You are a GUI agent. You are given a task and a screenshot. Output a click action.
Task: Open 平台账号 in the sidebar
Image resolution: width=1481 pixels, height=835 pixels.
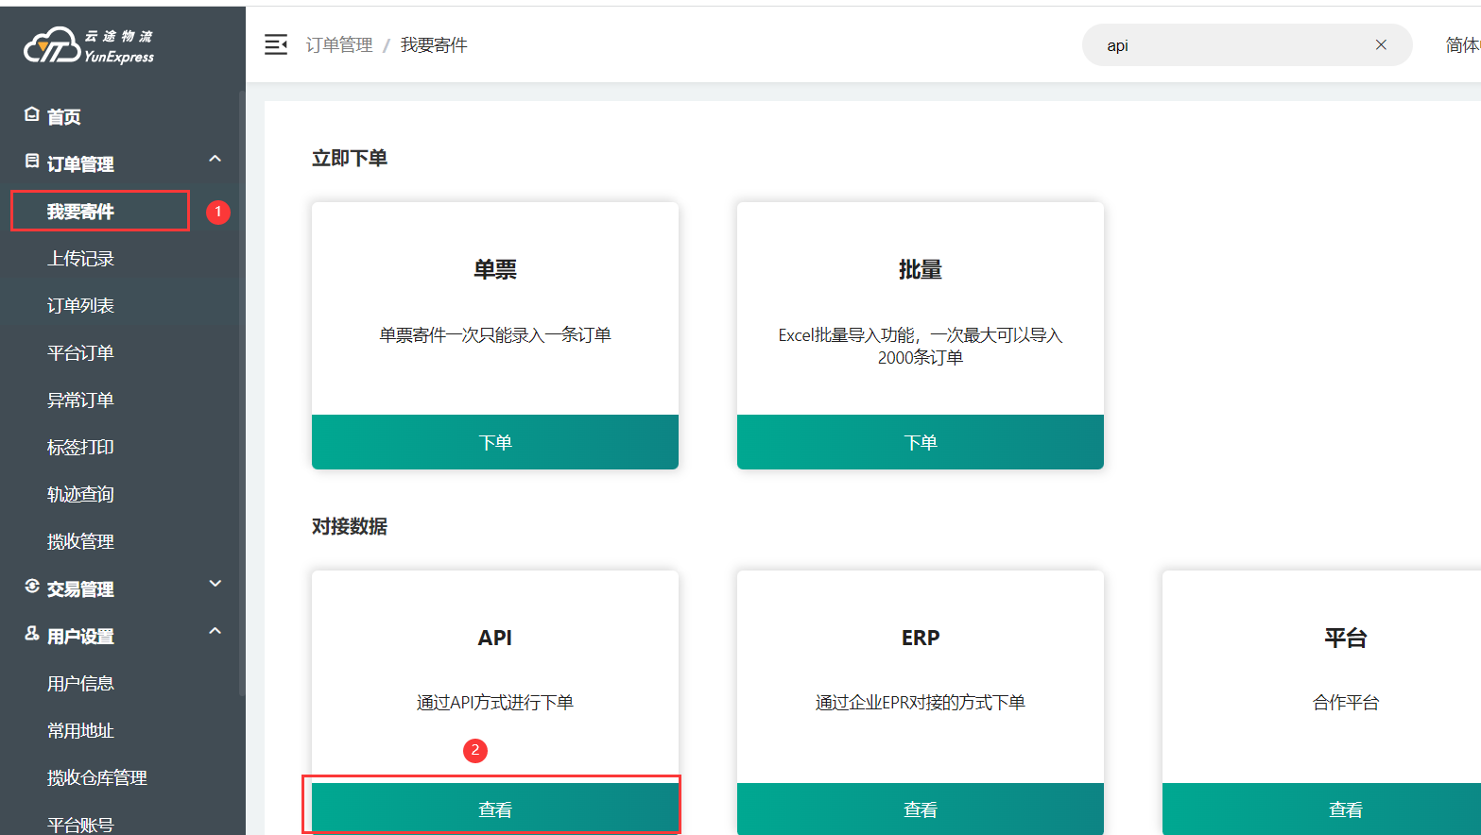[x=80, y=825]
